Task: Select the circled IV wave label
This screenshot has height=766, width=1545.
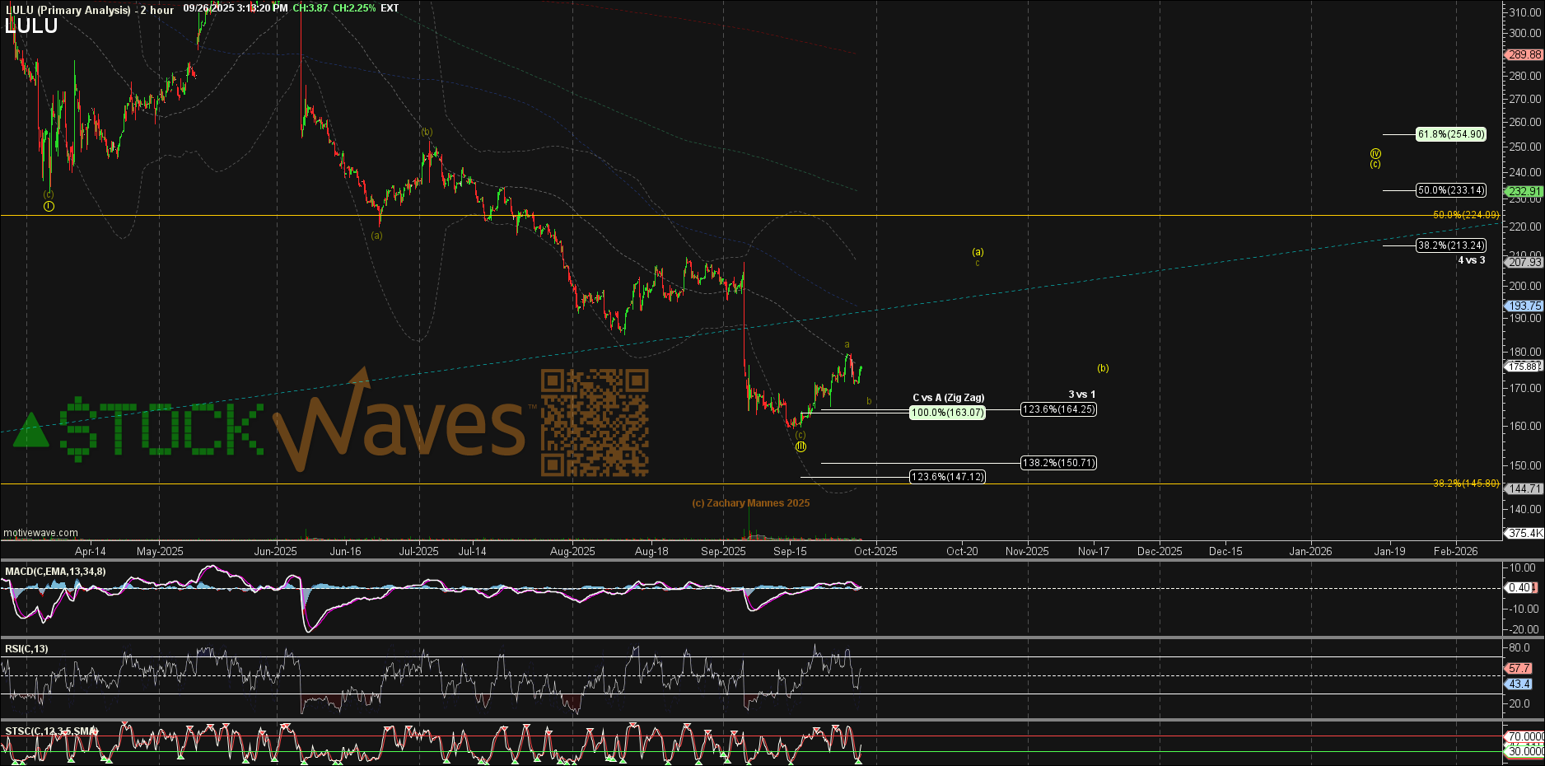Action: [1375, 154]
